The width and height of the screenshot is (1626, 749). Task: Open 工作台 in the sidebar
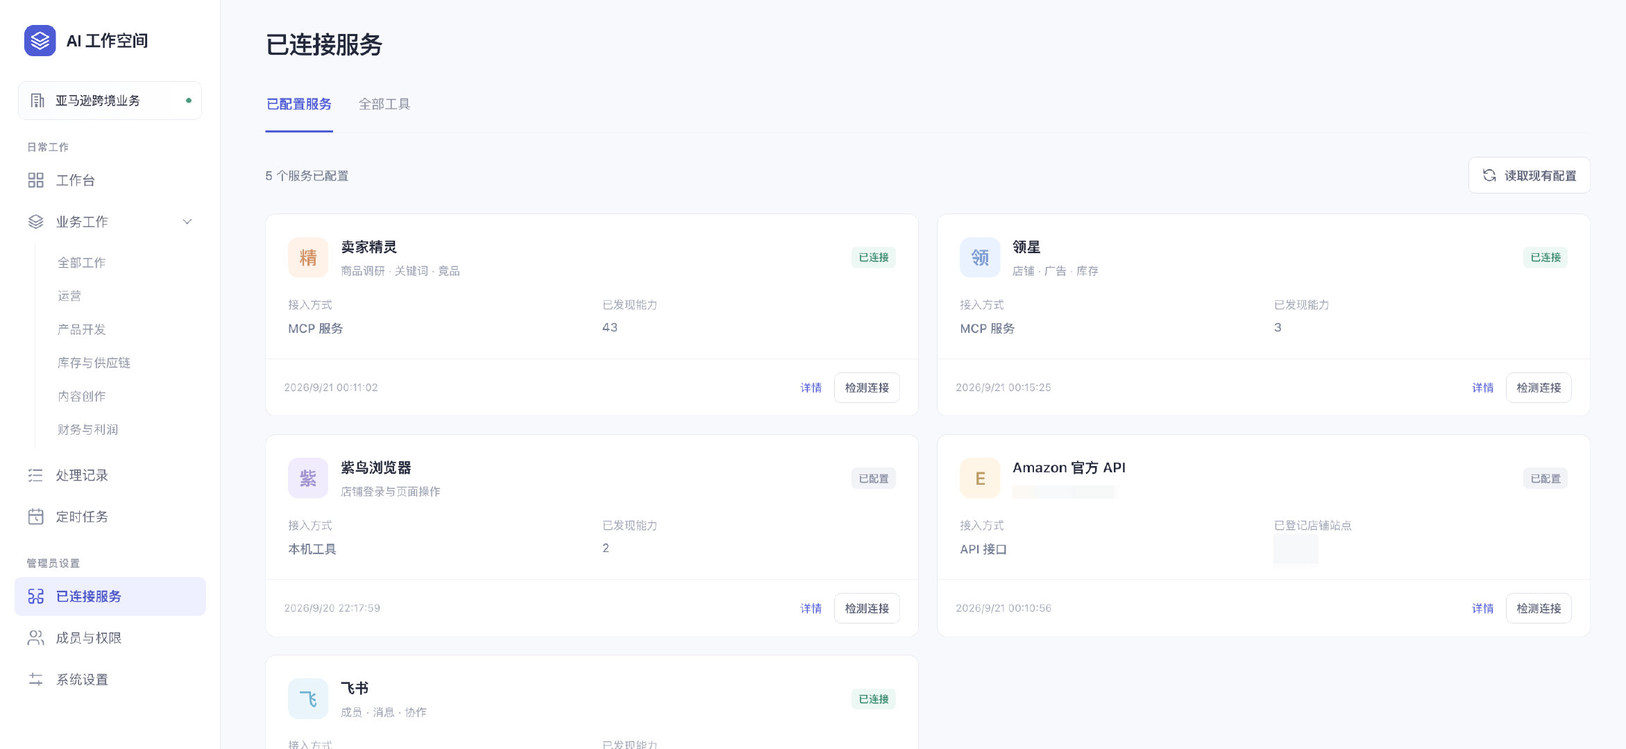click(110, 180)
